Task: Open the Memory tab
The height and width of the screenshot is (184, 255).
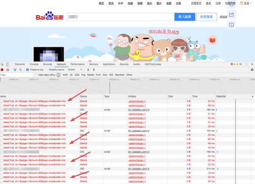Action: 93,64
